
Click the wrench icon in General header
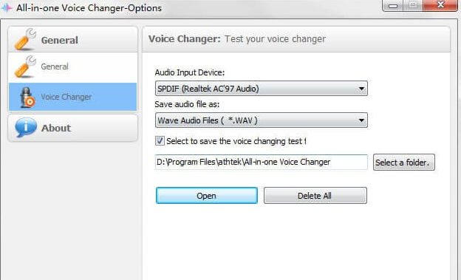(25, 39)
